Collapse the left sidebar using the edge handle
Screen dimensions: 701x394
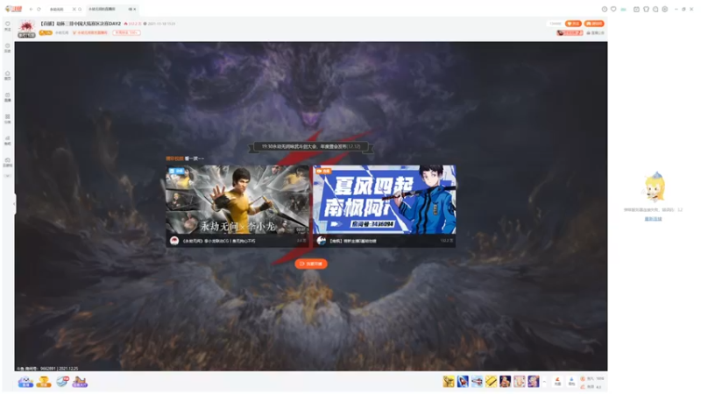pos(15,204)
